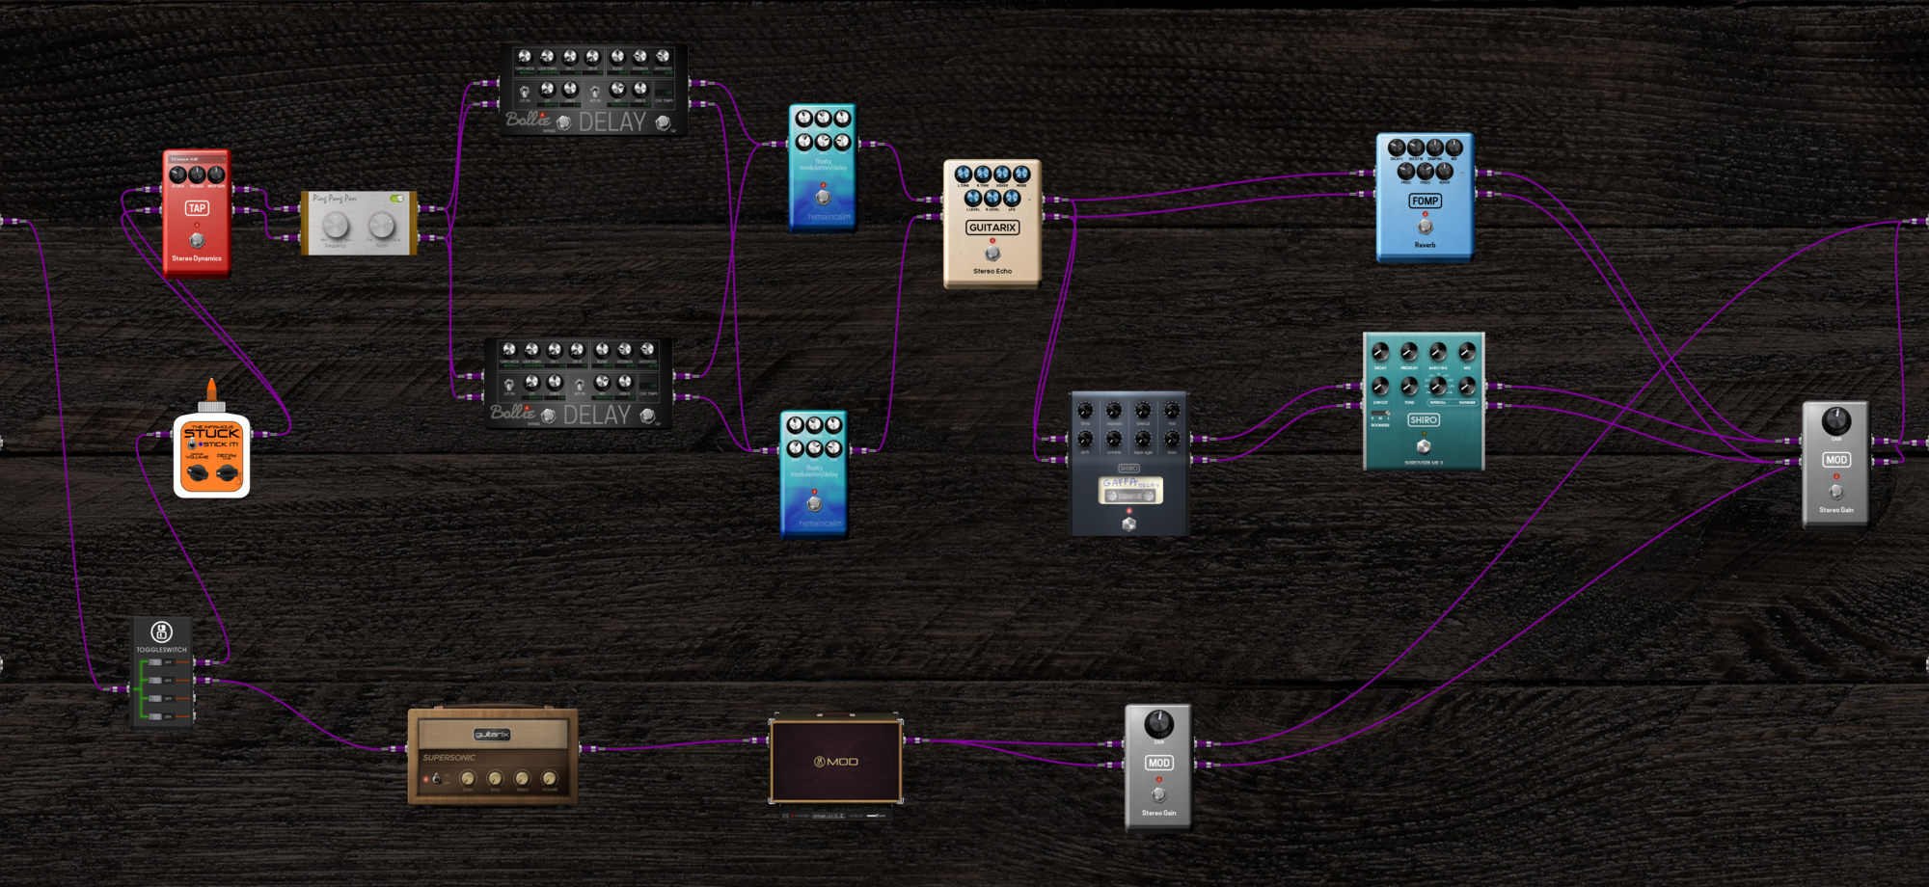Click the Stereo Dynamics label text

pyautogui.click(x=197, y=258)
